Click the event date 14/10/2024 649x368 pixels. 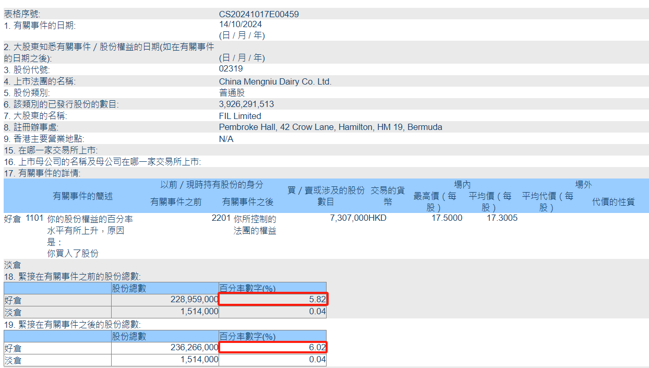pyautogui.click(x=241, y=24)
